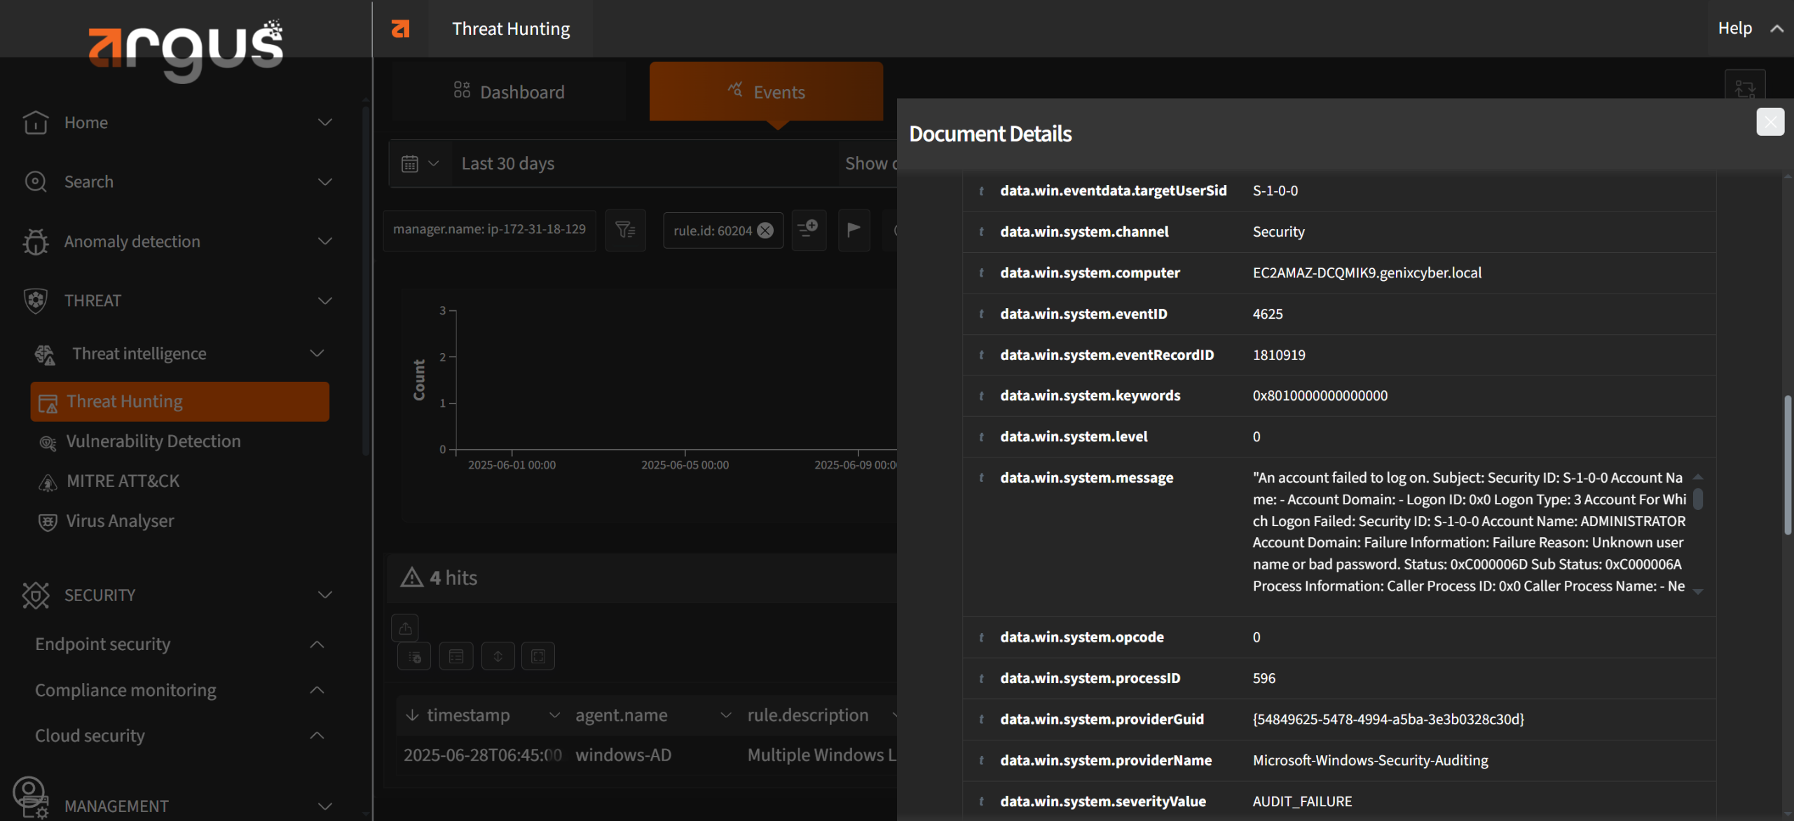1794x821 pixels.
Task: Open Vulnerability Detection in sidebar
Action: pyautogui.click(x=153, y=441)
